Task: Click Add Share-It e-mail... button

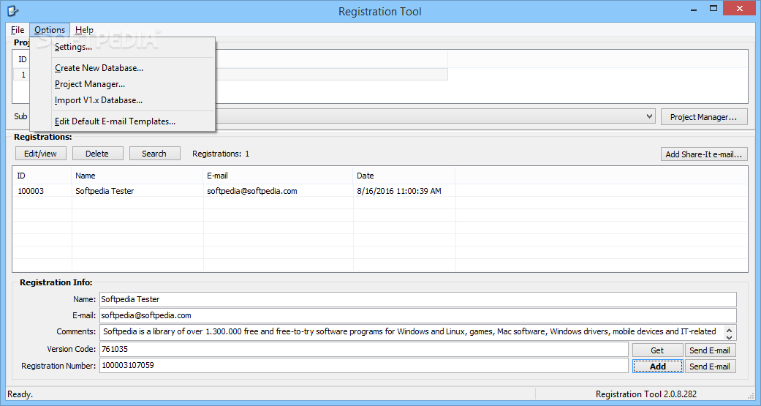Action: click(x=704, y=154)
